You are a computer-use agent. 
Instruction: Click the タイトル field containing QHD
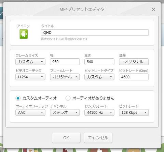[95, 33]
